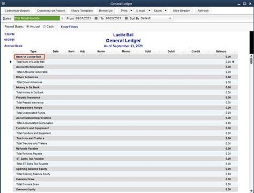Click the Print button
Viewport: 254px width, 193px height.
pos(124,11)
